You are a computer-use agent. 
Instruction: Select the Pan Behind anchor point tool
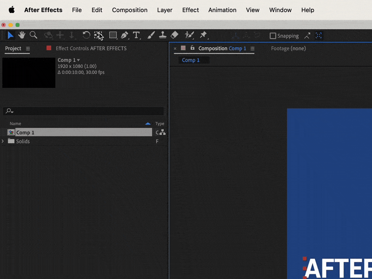tap(98, 35)
